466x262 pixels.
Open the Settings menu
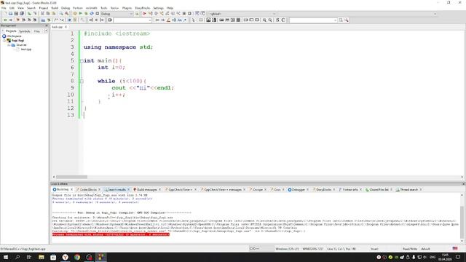(x=158, y=8)
